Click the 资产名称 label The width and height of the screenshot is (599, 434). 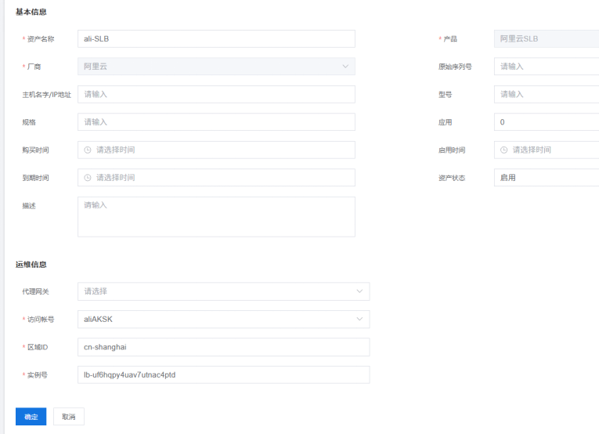(41, 39)
